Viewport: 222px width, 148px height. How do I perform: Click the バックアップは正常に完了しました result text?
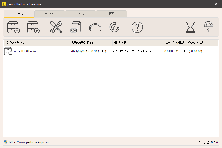(x=133, y=51)
